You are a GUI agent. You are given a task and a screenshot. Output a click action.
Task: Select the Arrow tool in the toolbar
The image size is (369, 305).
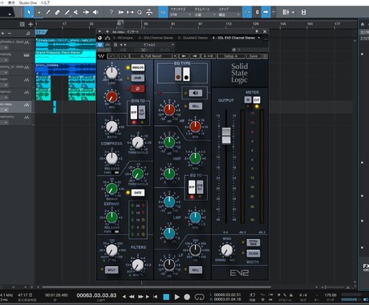click(29, 12)
